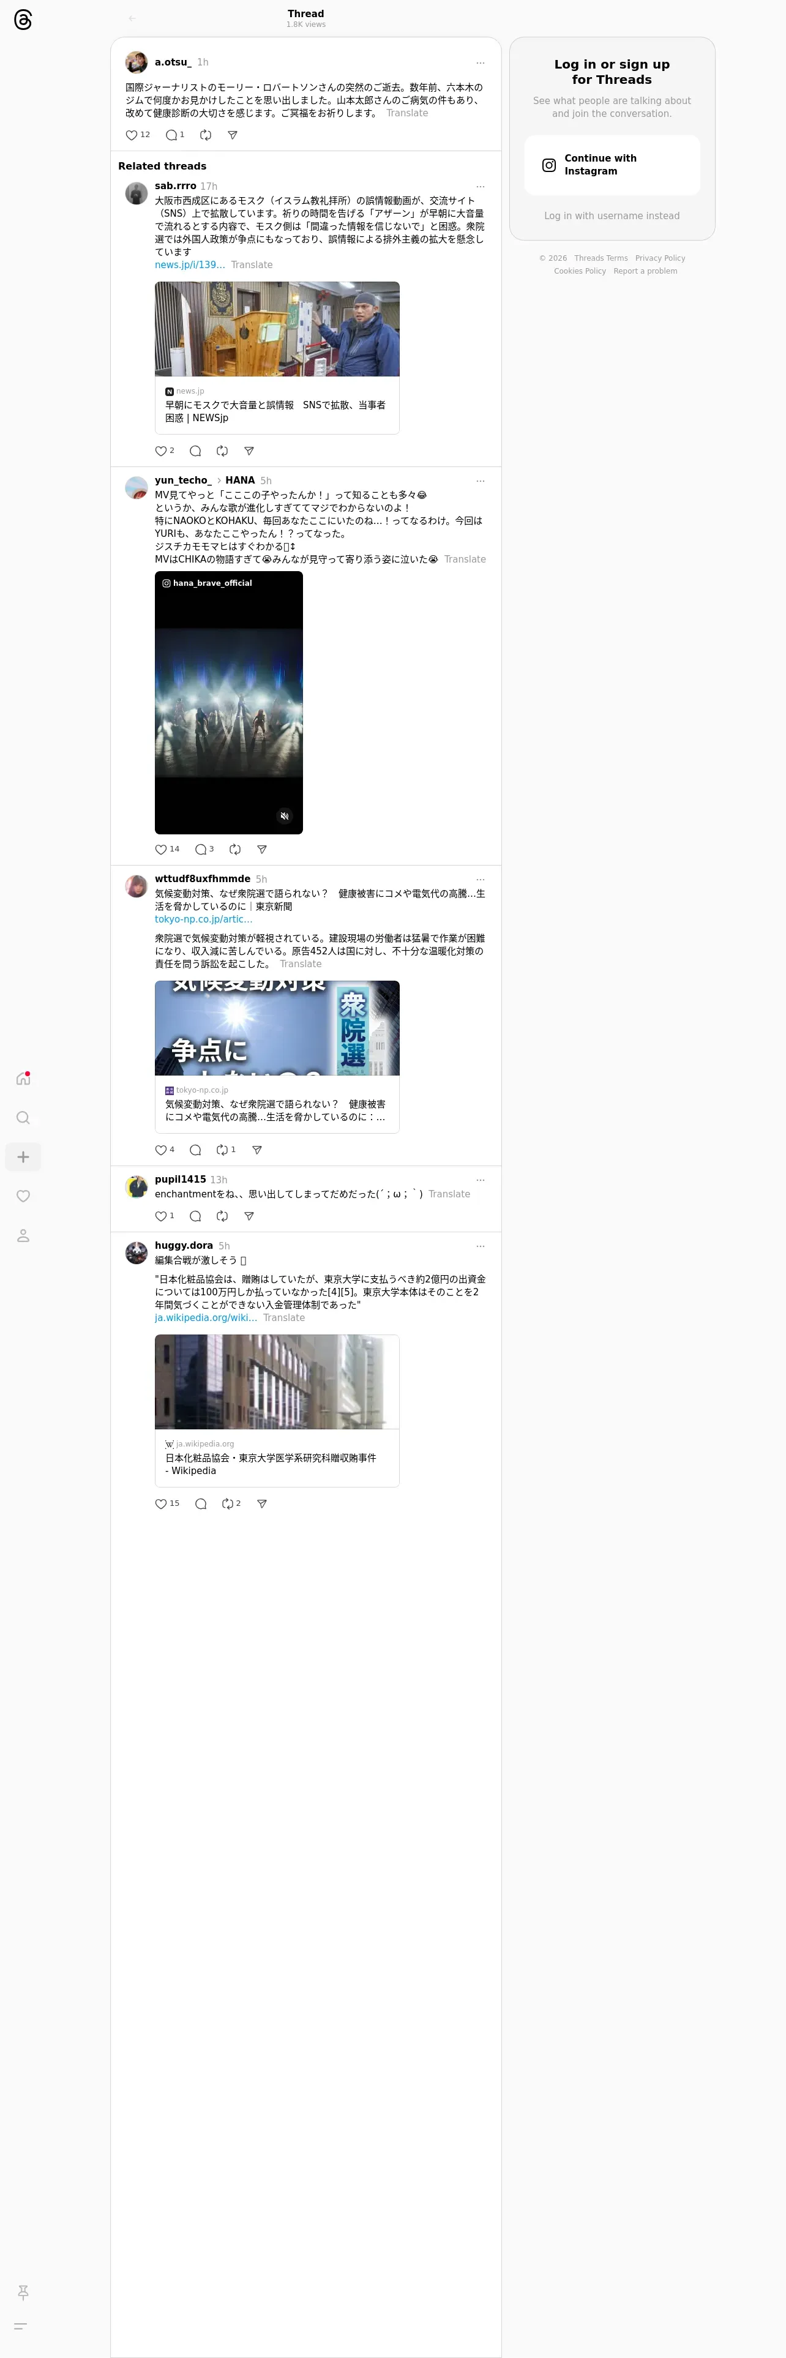Open the Wikipedia article preview image
The image size is (786, 2358).
277,1382
